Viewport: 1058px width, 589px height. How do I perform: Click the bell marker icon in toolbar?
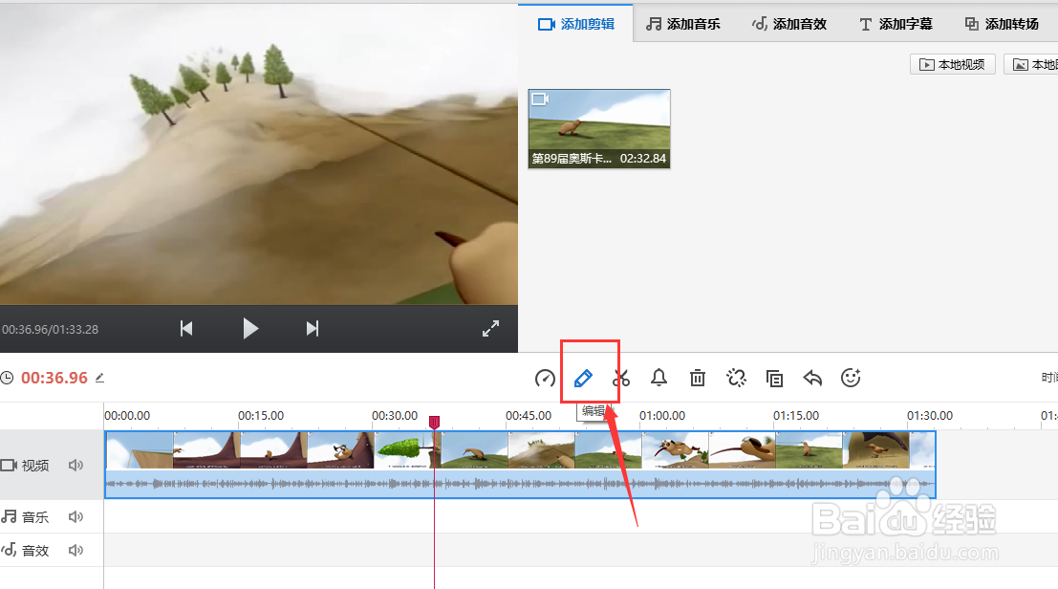point(659,378)
